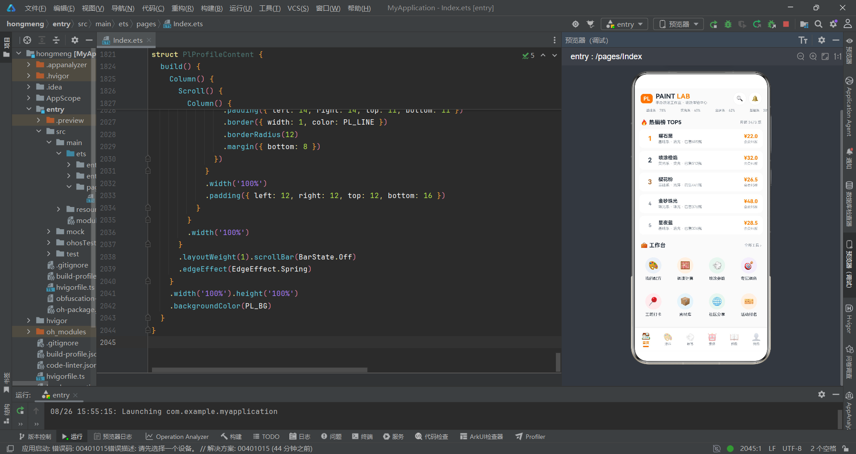The image size is (856, 454).
Task: Click the locate target crosshair toolbar icon
Action: click(x=576, y=24)
